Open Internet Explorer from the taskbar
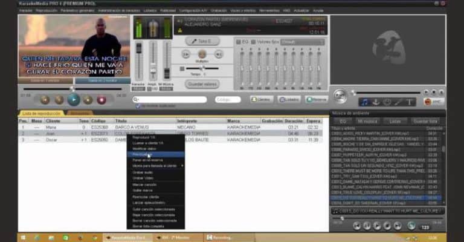The image size is (464, 242). [37, 238]
